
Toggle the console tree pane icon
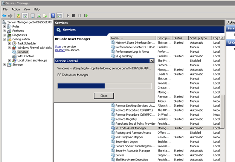(x=25, y=15)
